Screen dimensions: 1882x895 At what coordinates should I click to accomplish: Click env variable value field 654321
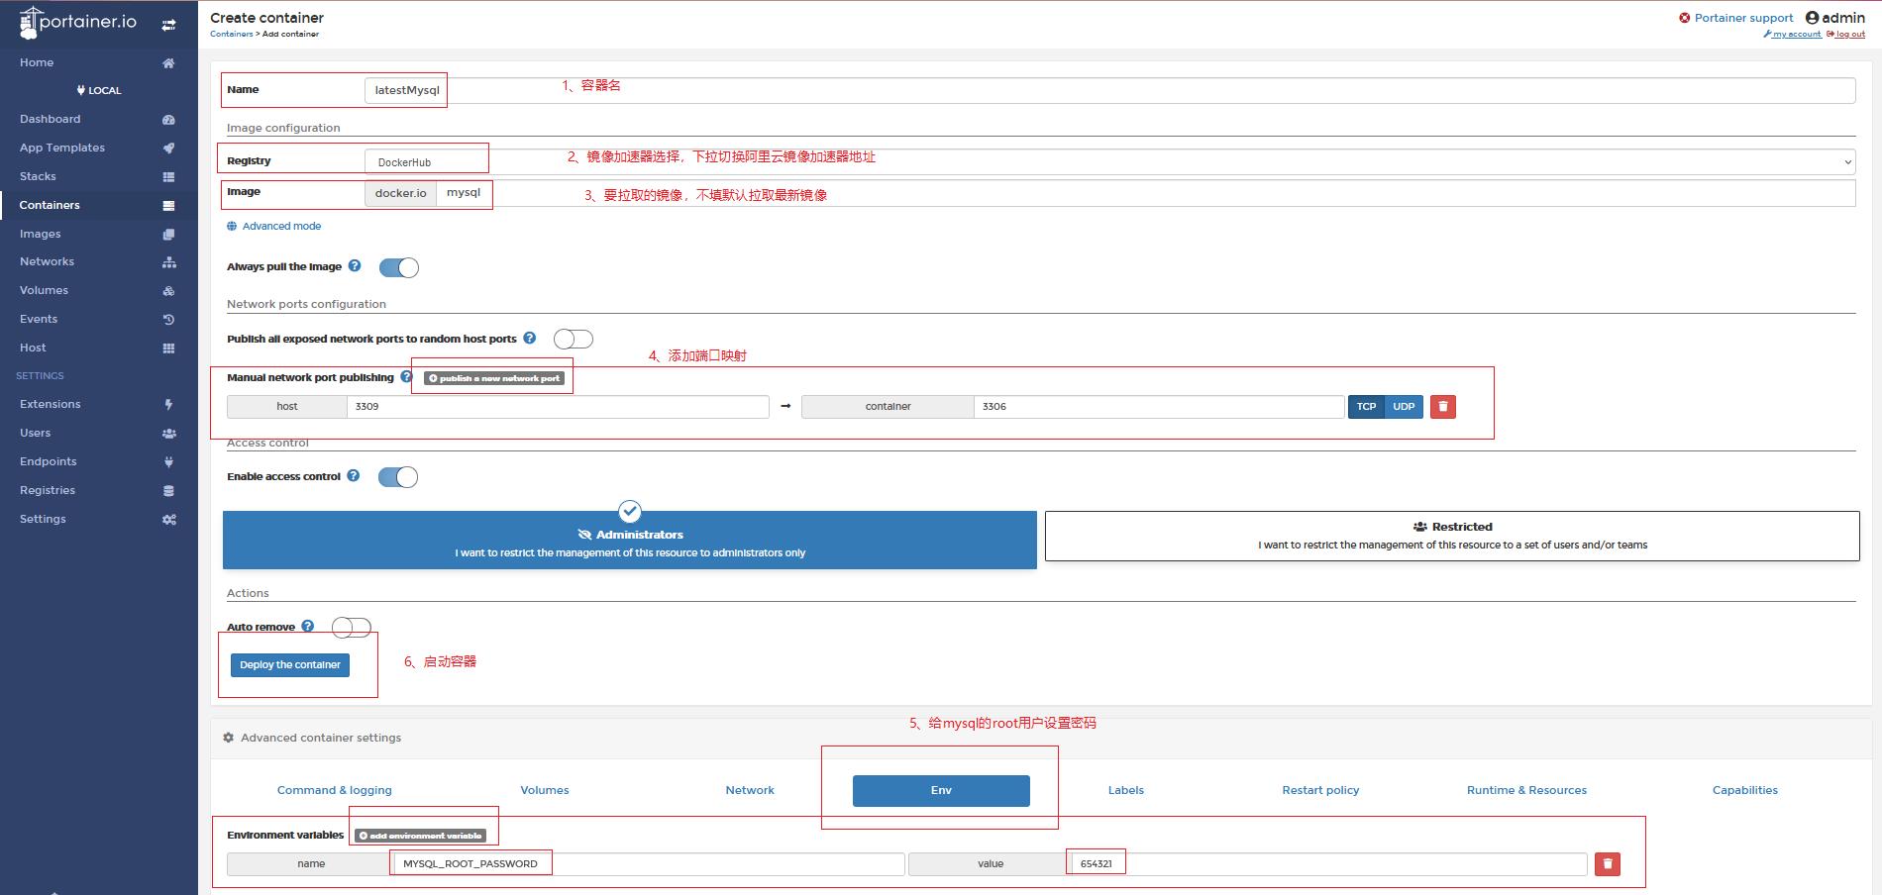click(x=1329, y=864)
